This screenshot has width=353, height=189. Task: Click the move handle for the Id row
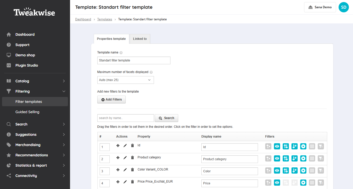pyautogui.click(x=118, y=146)
